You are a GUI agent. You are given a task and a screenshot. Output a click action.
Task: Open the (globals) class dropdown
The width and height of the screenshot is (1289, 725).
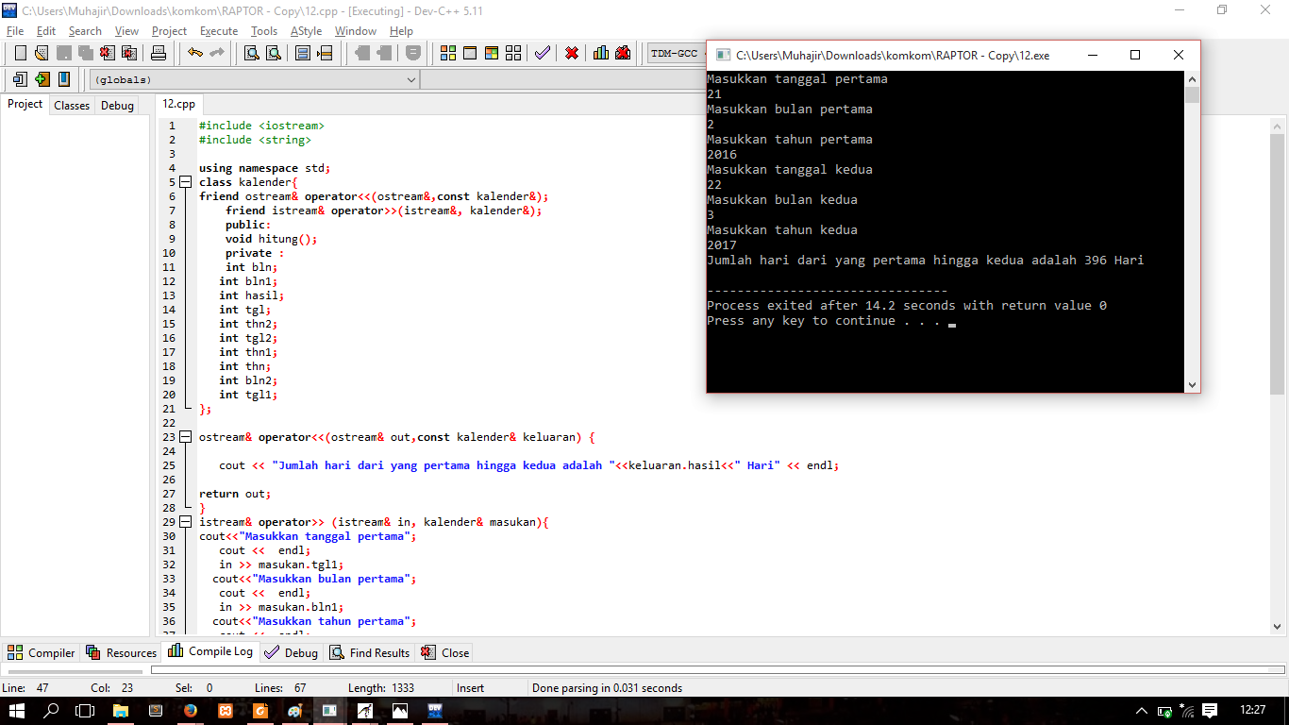point(254,79)
